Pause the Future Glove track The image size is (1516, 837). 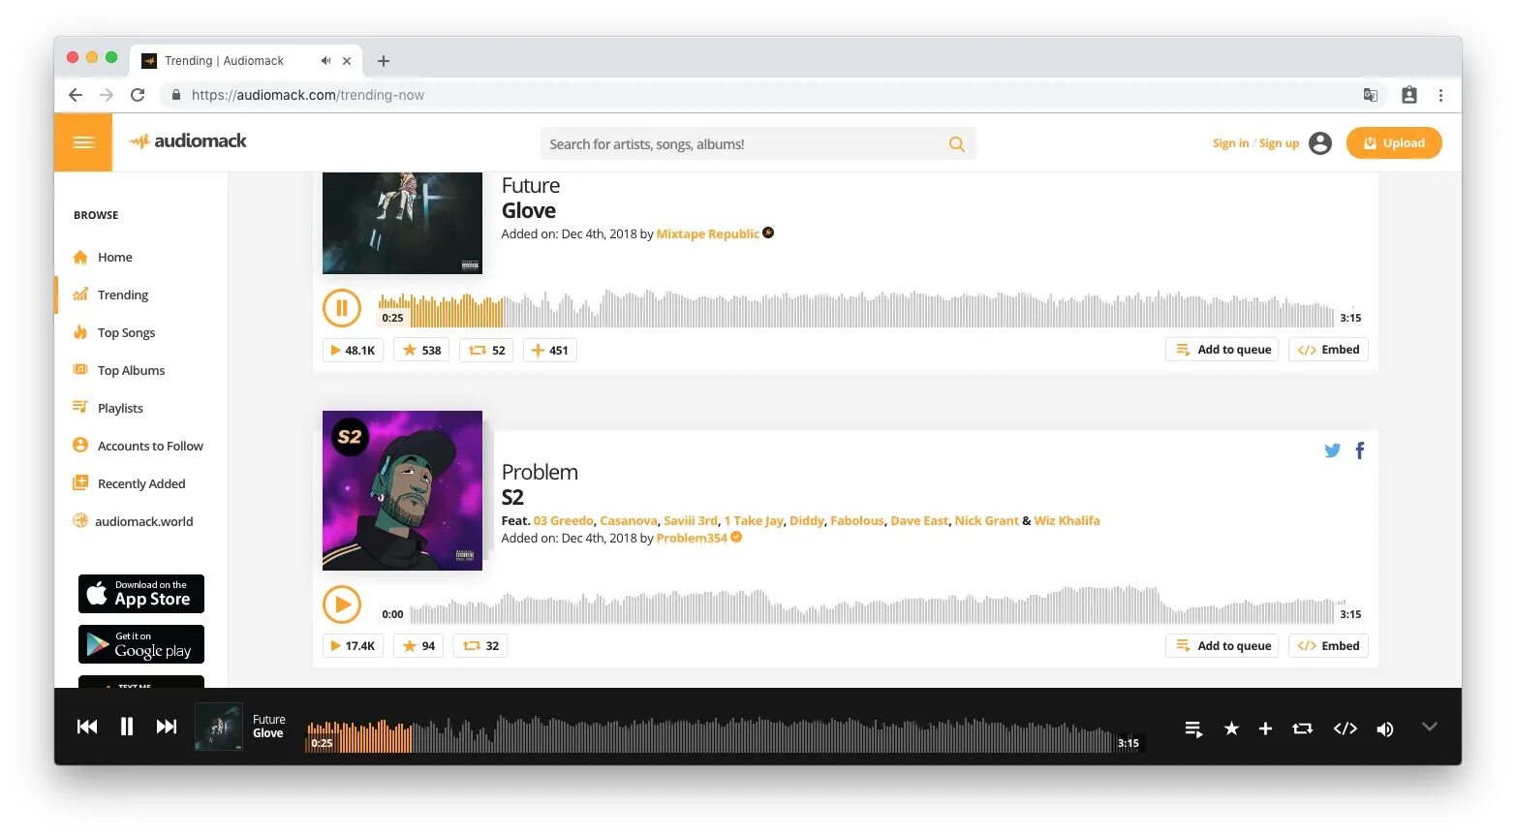point(341,309)
